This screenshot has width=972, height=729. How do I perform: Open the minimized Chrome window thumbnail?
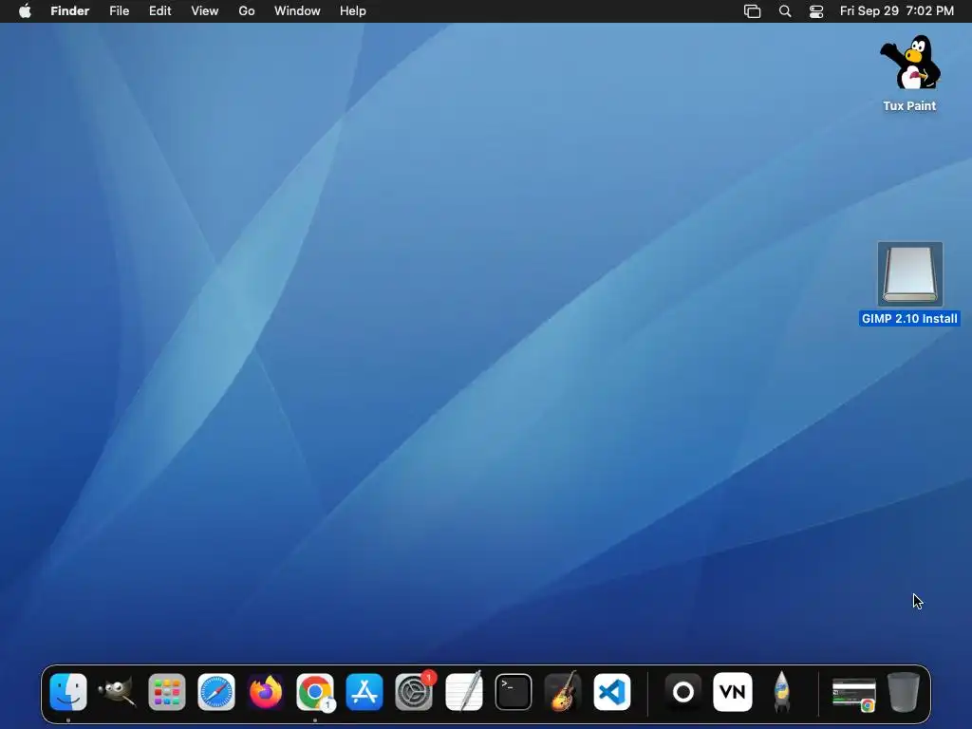click(x=853, y=695)
